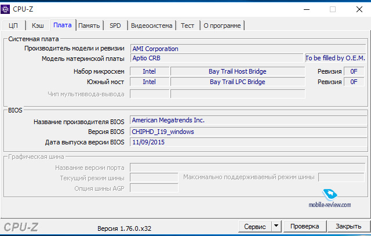Click the empty Название версии порта field
Image resolution: width=371 pixels, height=236 pixels.
(248, 168)
